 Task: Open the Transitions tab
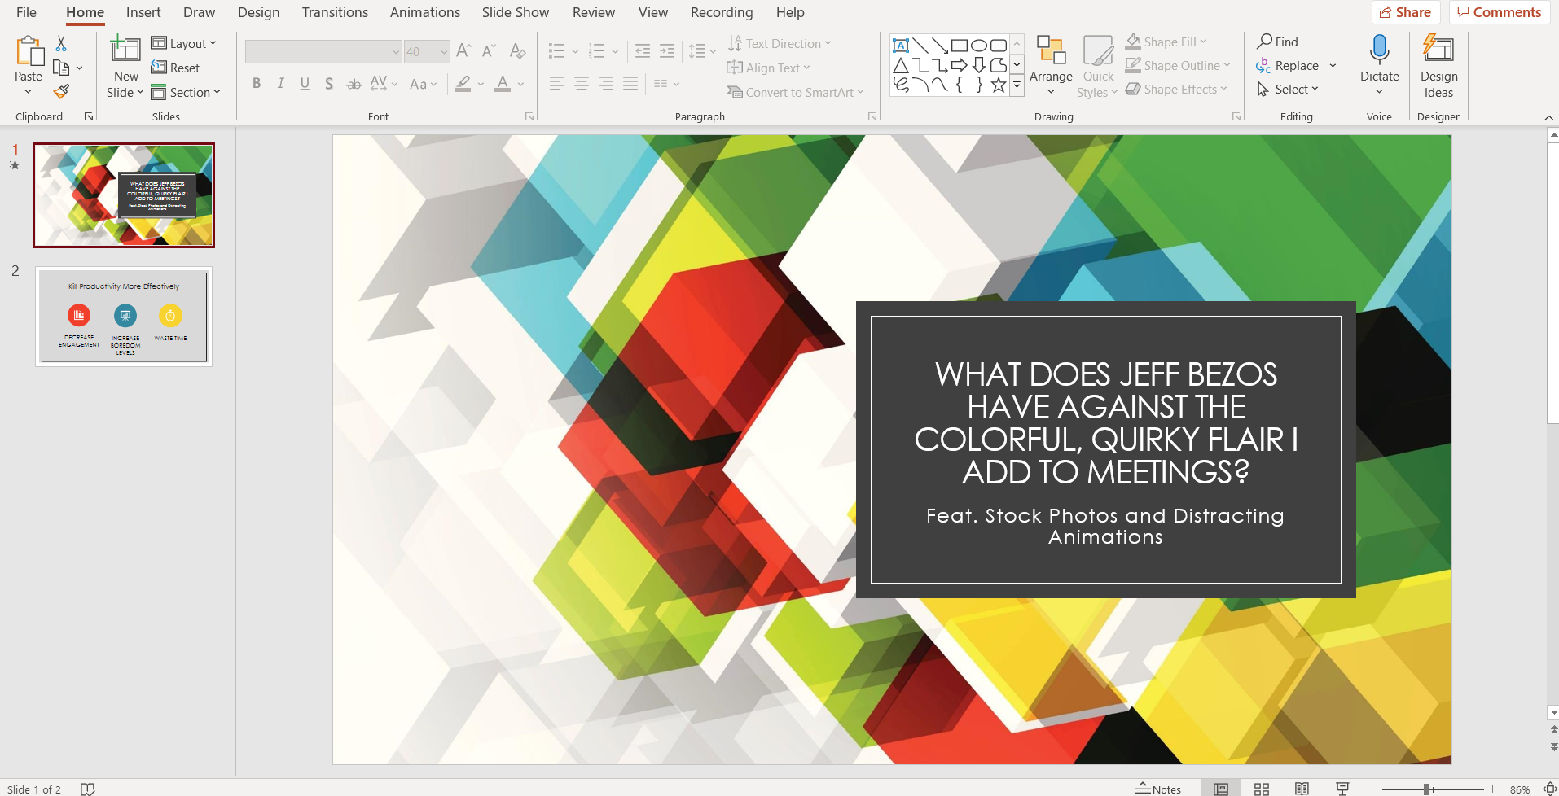coord(335,12)
